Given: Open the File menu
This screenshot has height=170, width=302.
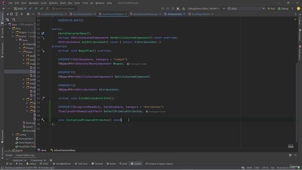Looking at the screenshot, I should tap(10, 3).
